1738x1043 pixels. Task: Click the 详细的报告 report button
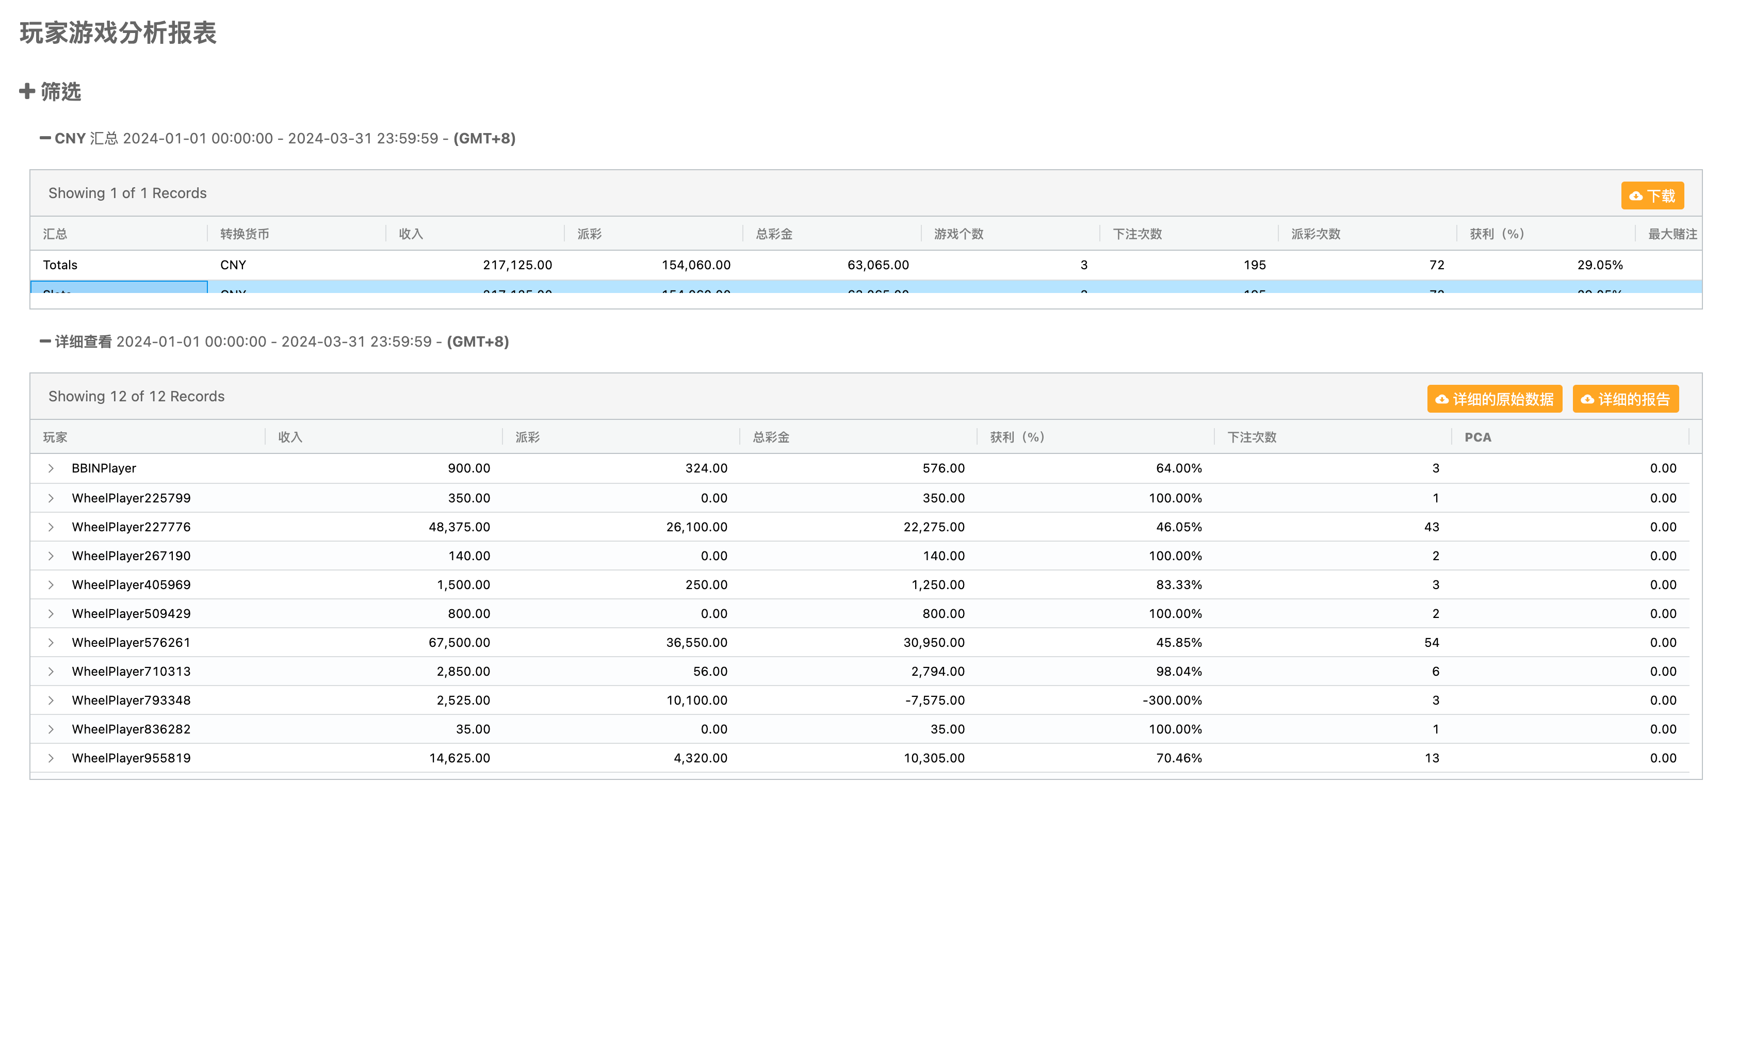coord(1625,399)
